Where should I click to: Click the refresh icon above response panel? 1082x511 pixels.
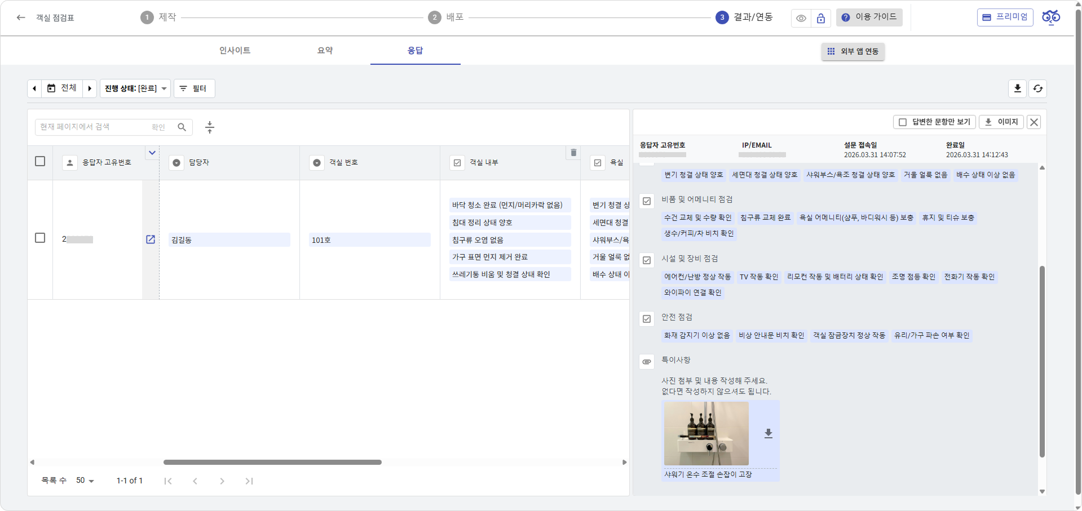point(1037,88)
